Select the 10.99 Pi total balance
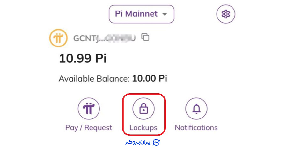 coord(83,59)
